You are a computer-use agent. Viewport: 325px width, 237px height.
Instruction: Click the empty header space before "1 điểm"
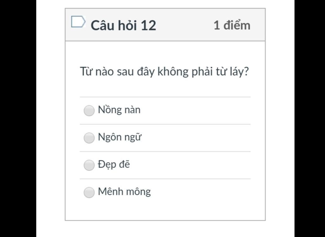pyautogui.click(x=184, y=25)
